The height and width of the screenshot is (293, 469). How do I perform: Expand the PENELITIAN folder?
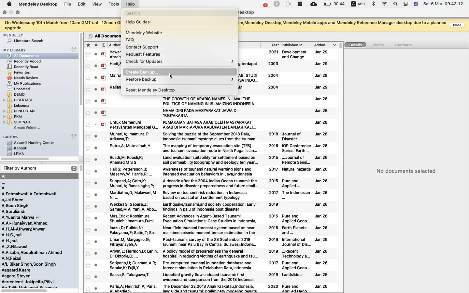pos(4,111)
